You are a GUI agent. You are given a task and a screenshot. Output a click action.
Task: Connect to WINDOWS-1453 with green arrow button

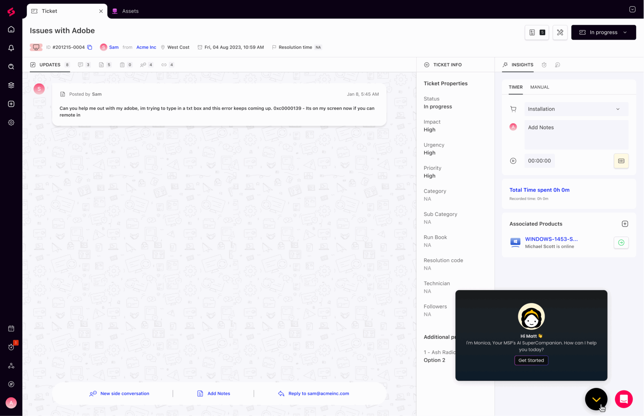pos(621,243)
